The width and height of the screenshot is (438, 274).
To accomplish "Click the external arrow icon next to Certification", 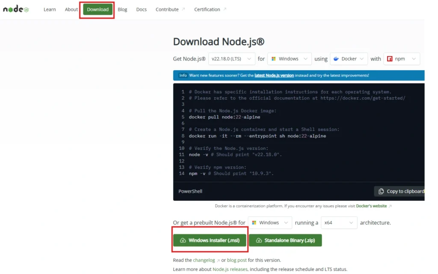I will (x=225, y=9).
